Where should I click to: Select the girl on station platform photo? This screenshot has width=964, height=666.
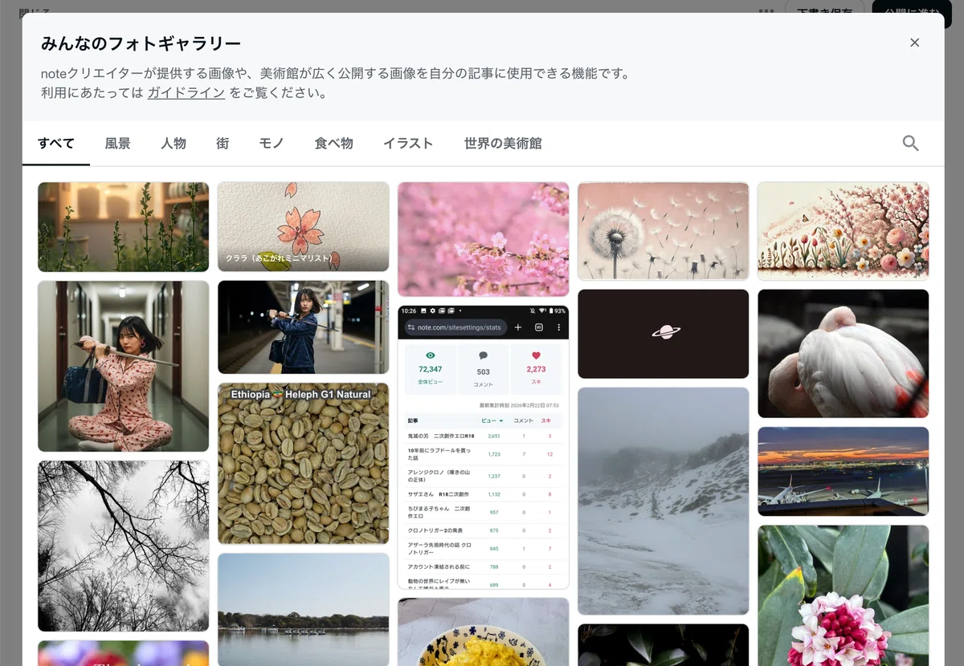pyautogui.click(x=303, y=327)
